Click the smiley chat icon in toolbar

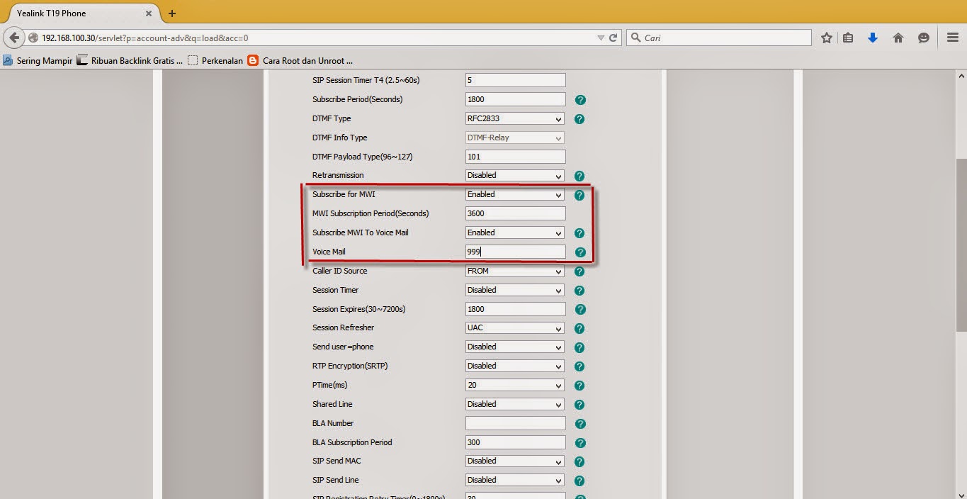[924, 38]
